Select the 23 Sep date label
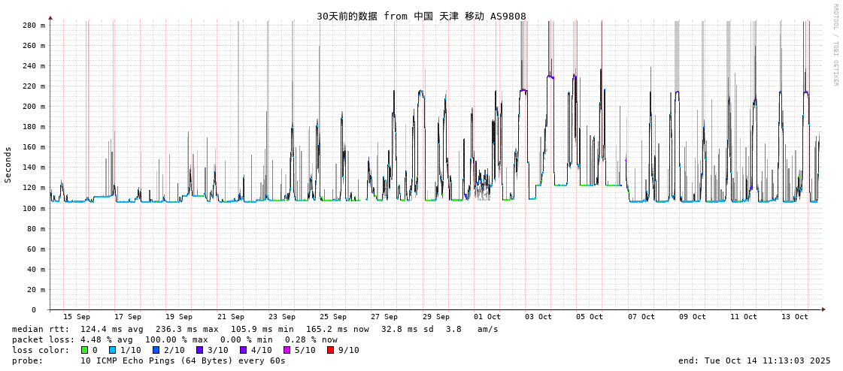This screenshot has height=371, width=843. tap(281, 317)
